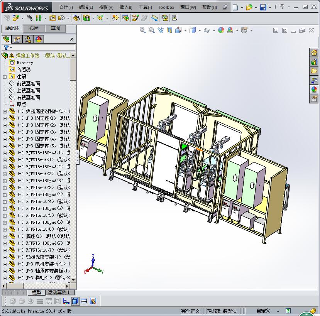Click the Section View icon

[169, 30]
